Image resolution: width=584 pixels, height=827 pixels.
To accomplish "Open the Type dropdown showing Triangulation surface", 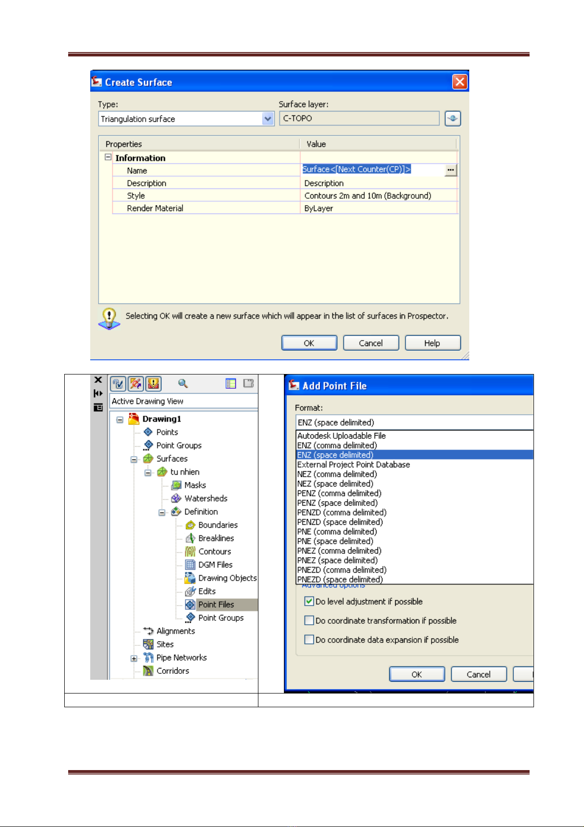I will (x=186, y=119).
